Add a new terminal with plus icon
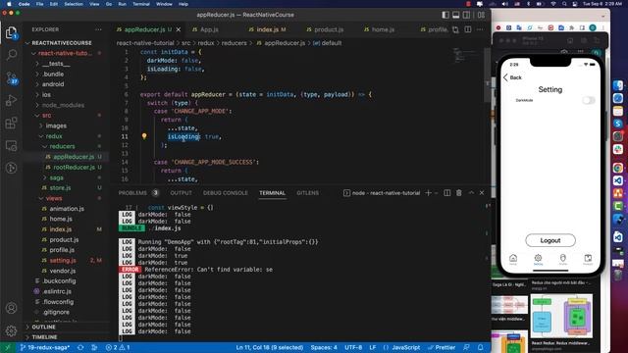This screenshot has height=353, width=628. click(428, 193)
